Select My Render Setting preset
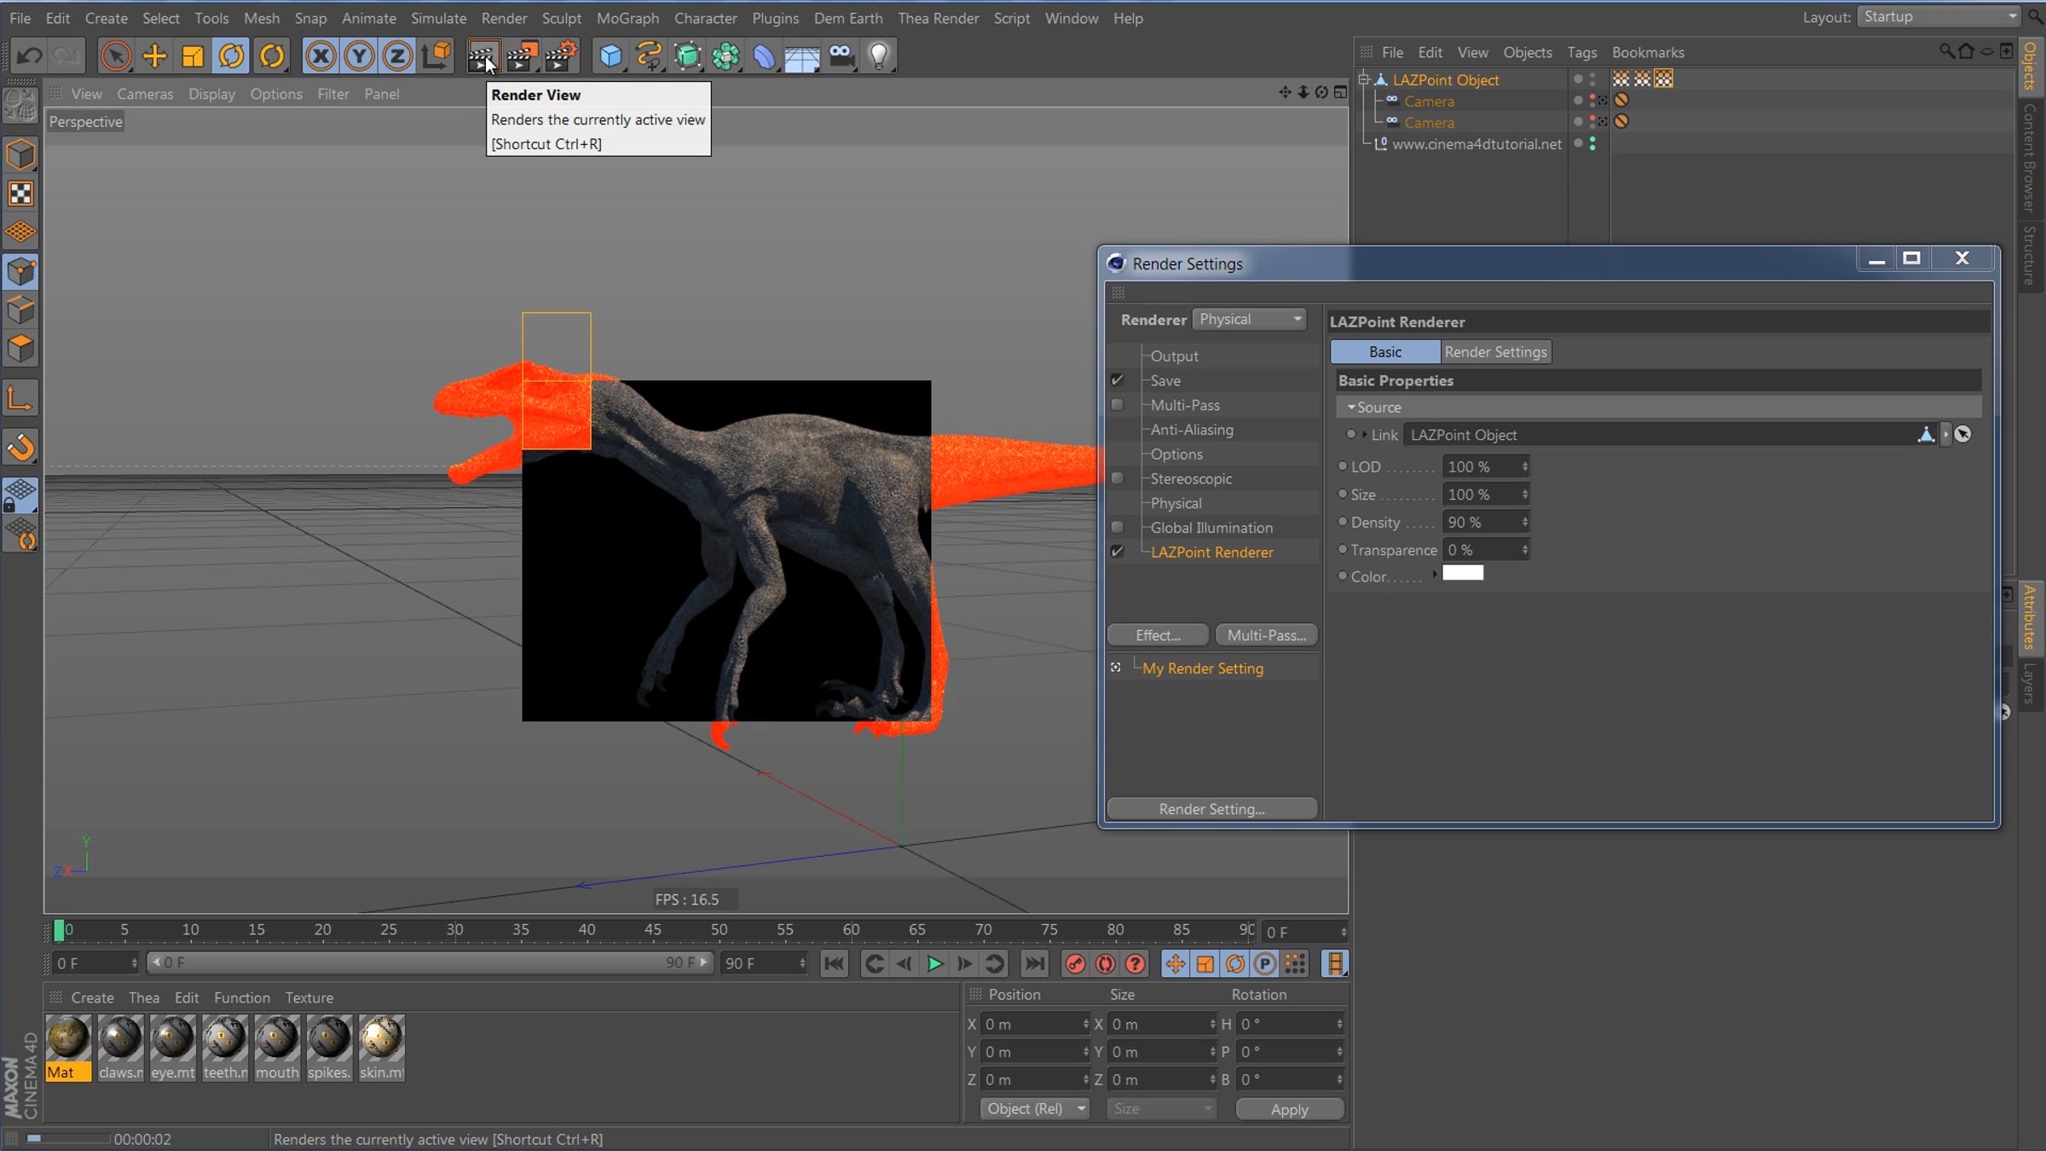2046x1151 pixels. 1203,668
